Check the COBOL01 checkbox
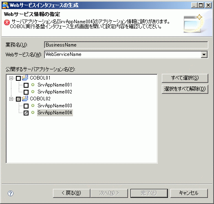Viewport: 214px width, 204px height. (18, 78)
